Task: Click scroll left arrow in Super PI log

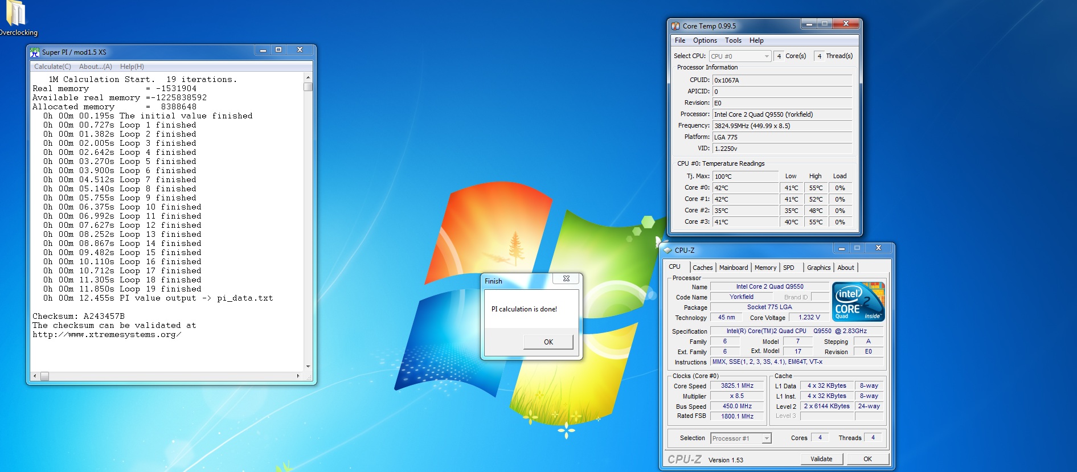Action: tap(35, 376)
